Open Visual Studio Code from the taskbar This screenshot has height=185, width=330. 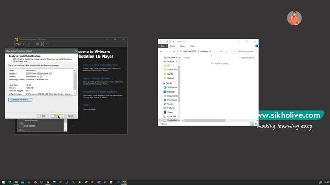click(x=118, y=182)
